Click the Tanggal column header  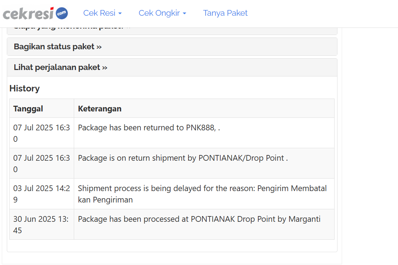(x=28, y=109)
